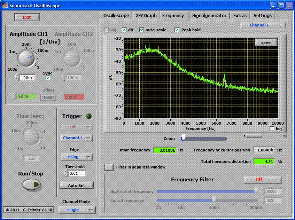This screenshot has height=220, width=295.
Task: Click the Trigger status LED indicator
Action: (88, 117)
